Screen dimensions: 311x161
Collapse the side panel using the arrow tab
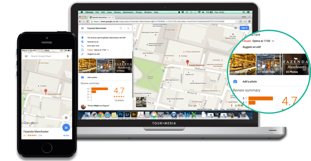point(135,28)
